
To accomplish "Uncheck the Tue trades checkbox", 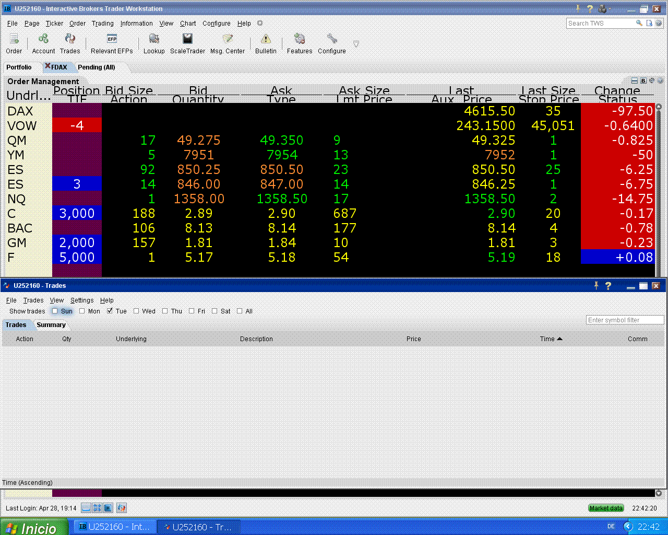I will tap(110, 311).
